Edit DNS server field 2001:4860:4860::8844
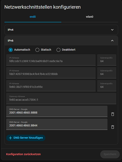Viewport: 122px width, 162px height. [57, 124]
